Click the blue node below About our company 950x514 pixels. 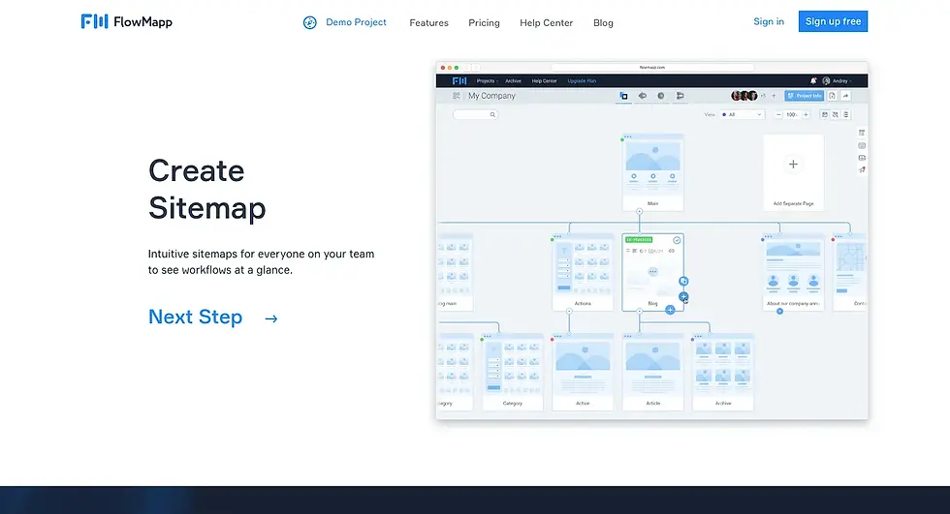779,312
